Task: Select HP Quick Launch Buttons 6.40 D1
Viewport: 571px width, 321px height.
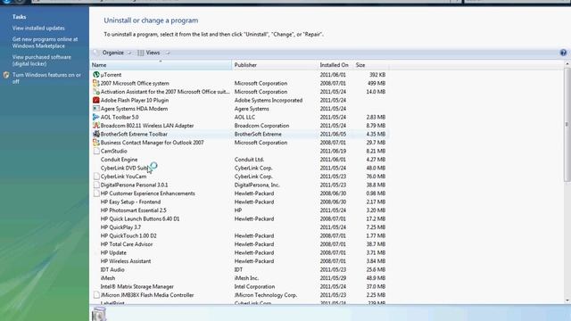Action: pos(240,218)
